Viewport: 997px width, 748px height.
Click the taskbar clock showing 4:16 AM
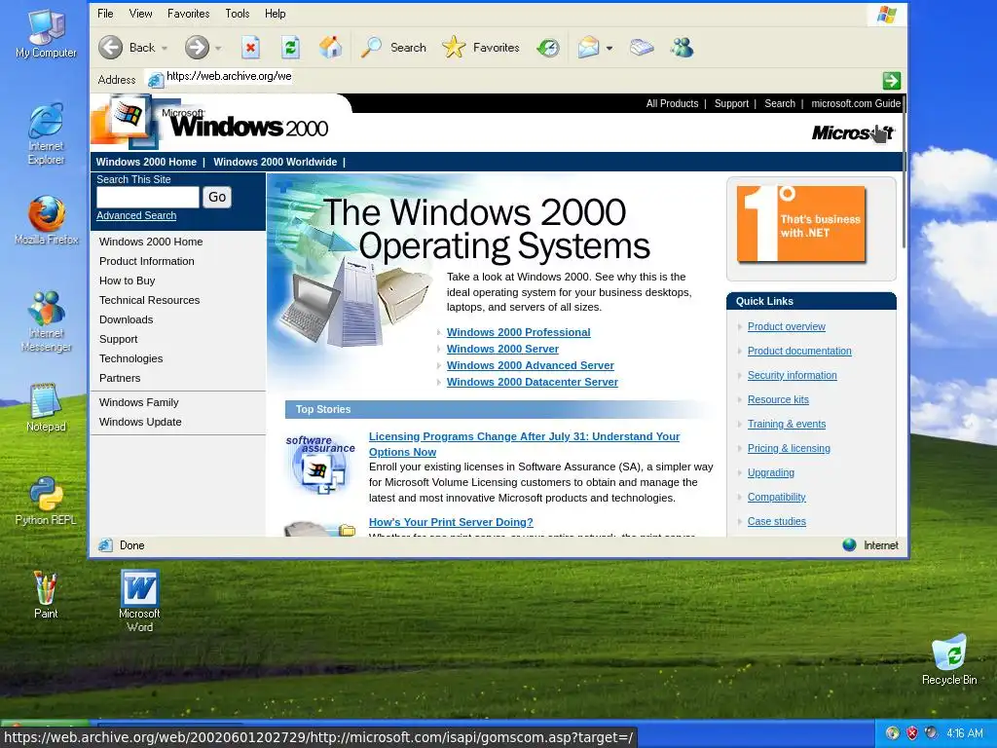tap(965, 733)
